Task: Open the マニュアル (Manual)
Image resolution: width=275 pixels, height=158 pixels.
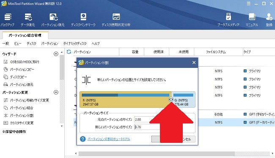Action: tap(252, 20)
